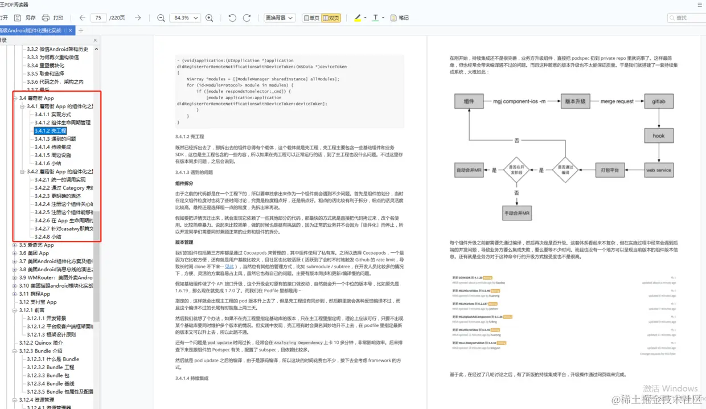Expand the 3.8 美团Android消息总线 node
706x409 pixels.
pyautogui.click(x=15, y=269)
